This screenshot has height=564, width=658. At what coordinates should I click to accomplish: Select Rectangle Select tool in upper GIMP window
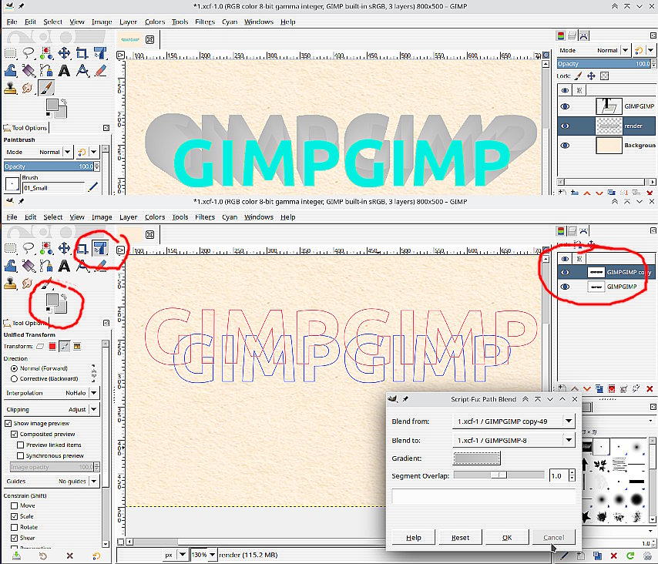click(11, 53)
